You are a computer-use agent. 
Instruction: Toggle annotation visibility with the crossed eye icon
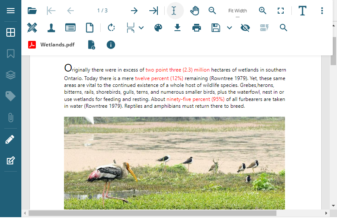pyautogui.click(x=245, y=28)
